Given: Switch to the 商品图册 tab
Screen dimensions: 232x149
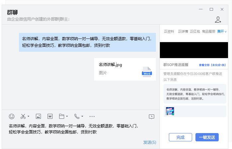Looking at the screenshot, I should click(208, 32).
